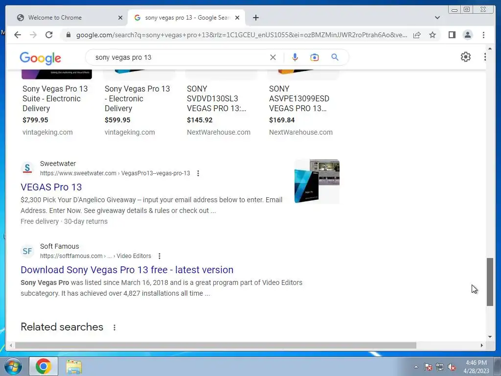Click the Action Center flag icon
Viewport: 501px width, 376px height.
(x=428, y=367)
